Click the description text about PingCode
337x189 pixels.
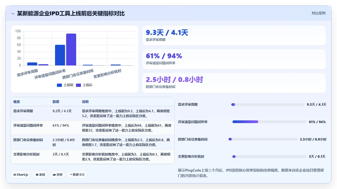[x=251, y=173]
